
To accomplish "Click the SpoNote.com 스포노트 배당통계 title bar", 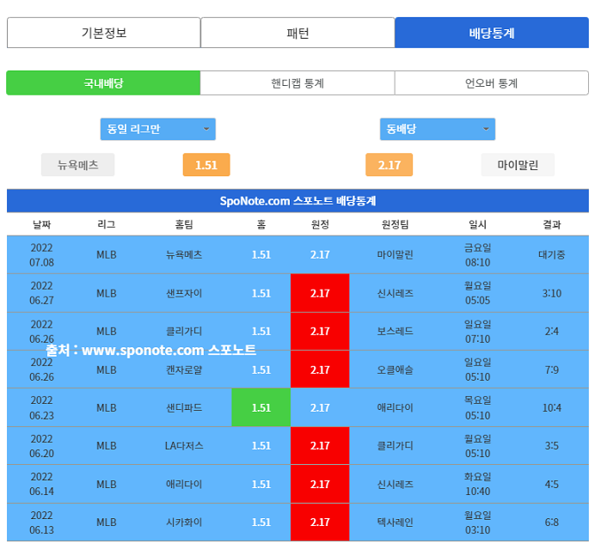I will pos(297,201).
